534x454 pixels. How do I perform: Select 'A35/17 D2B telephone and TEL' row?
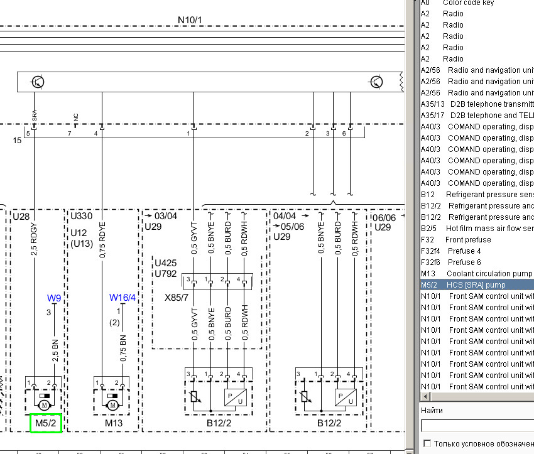tap(477, 116)
